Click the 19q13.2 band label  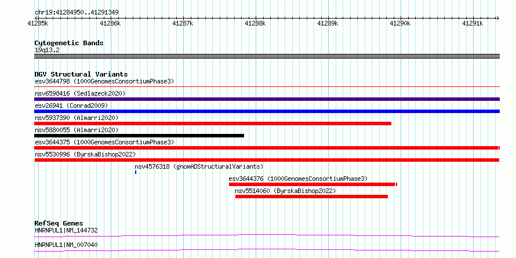coord(47,50)
